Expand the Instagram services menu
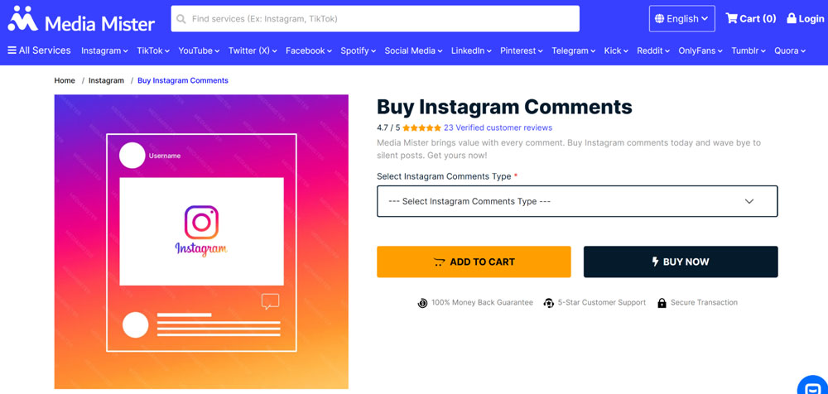 (x=104, y=50)
